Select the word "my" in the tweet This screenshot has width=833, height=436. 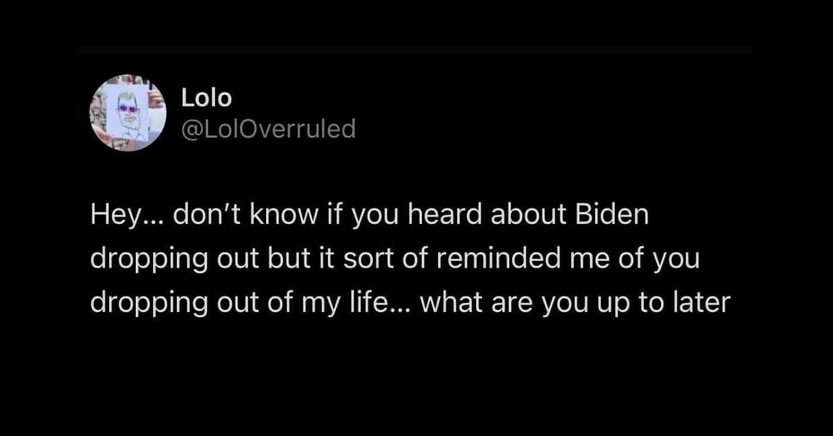[x=326, y=303]
